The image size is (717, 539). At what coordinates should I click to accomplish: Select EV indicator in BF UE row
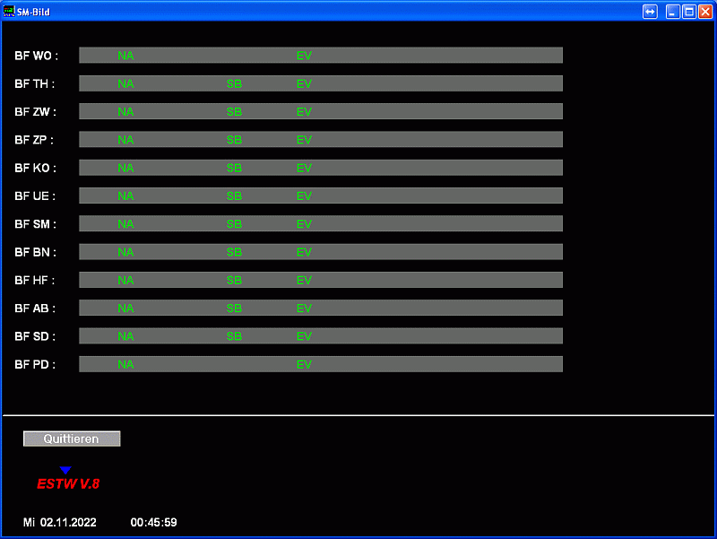tap(304, 196)
